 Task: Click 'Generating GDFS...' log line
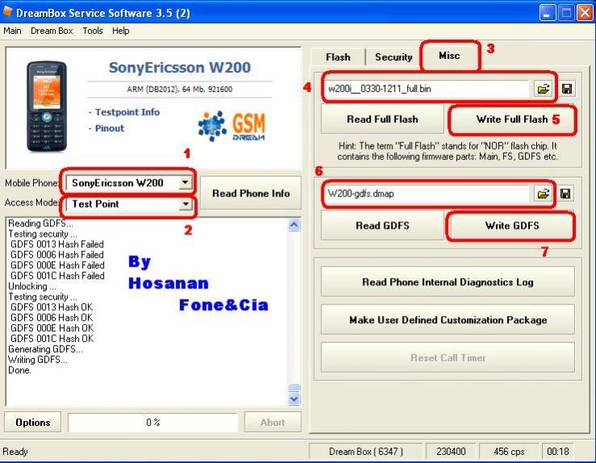click(x=45, y=349)
